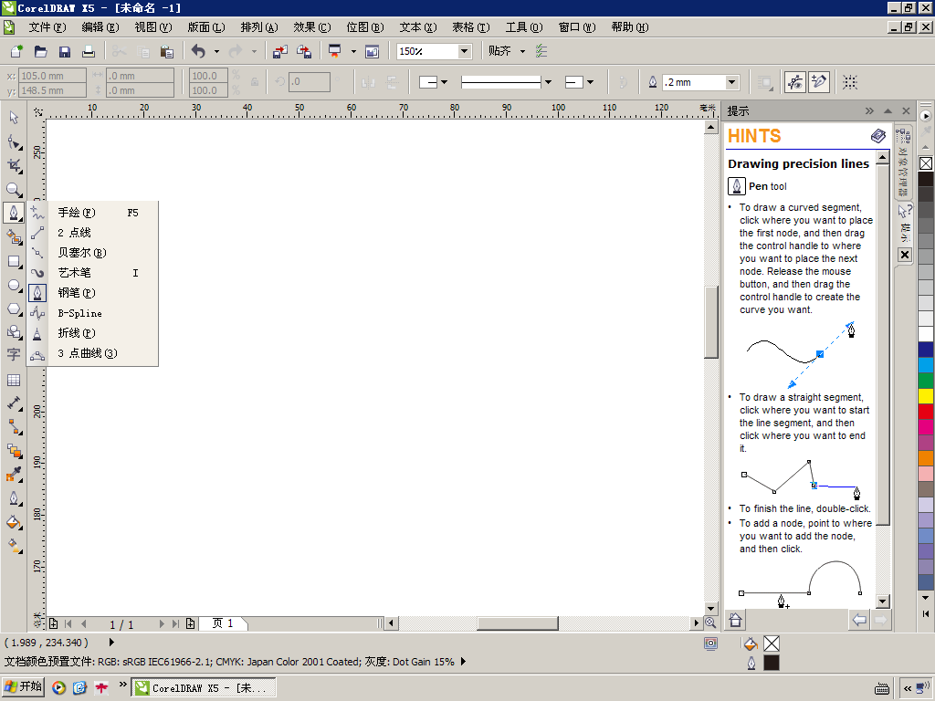The image size is (935, 701).
Task: Click the Open folder icon
Action: 40,51
